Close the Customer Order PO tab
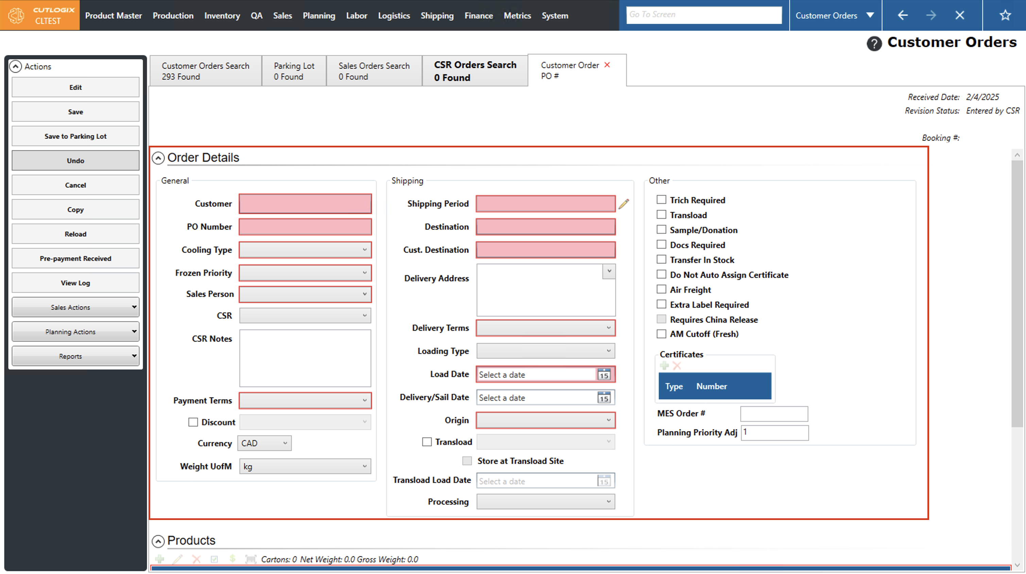1026x574 pixels. tap(607, 65)
